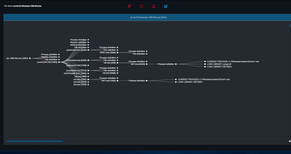The width and height of the screenshot is (291, 154).
Task: Open the red network hierarchy icon
Action: 154,6
